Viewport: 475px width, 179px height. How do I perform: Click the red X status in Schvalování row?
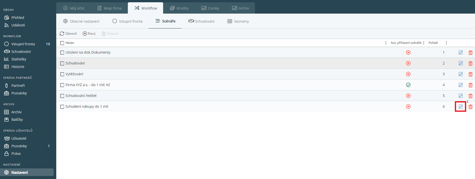tap(408, 63)
